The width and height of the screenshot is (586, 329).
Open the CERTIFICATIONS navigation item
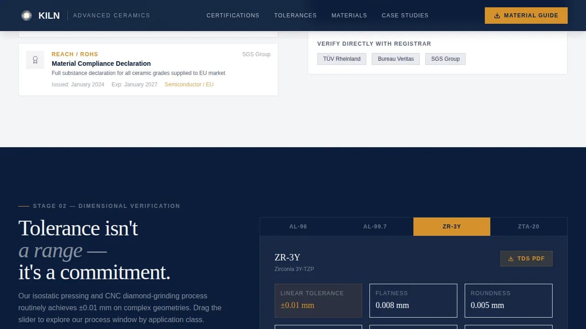pyautogui.click(x=233, y=15)
